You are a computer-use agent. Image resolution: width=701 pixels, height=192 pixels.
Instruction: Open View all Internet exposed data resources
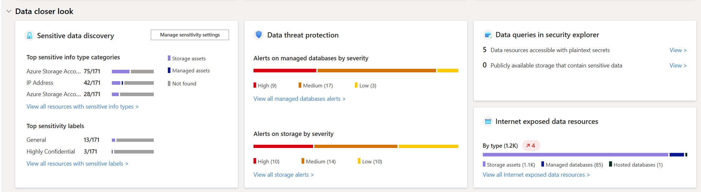pos(536,175)
